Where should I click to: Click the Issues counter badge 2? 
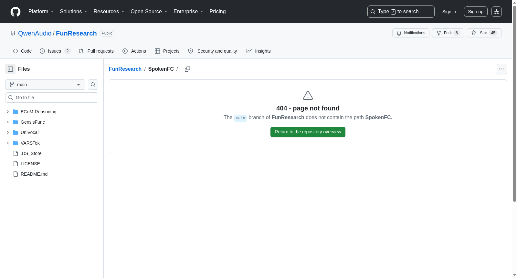(67, 51)
